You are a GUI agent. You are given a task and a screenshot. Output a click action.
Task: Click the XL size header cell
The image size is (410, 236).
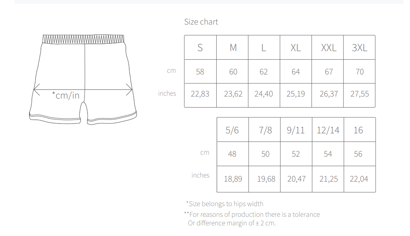pos(296,48)
